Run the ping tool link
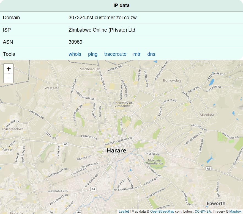The height and width of the screenshot is (214, 243). click(93, 54)
